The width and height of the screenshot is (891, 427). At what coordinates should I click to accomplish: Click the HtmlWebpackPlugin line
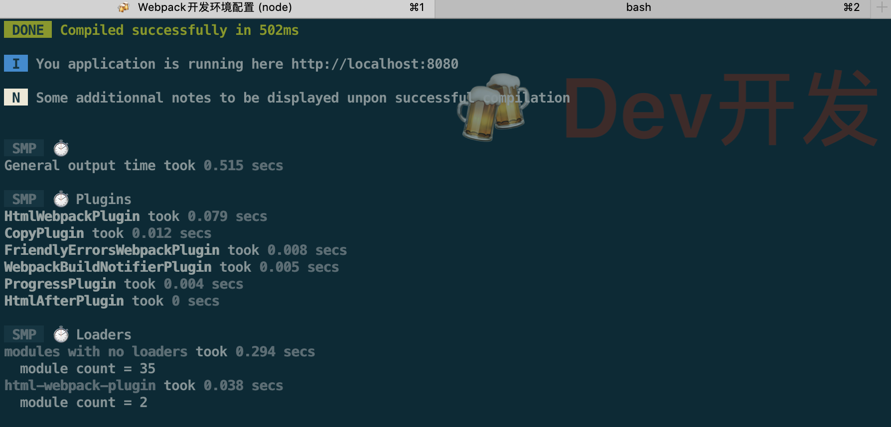pos(136,216)
